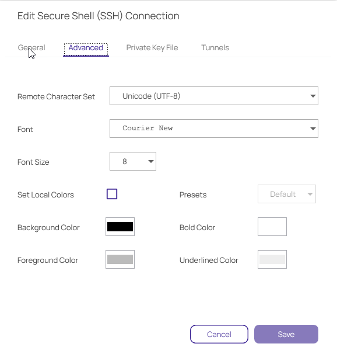Open the Presets Default dropdown
The image size is (337, 354).
[286, 194]
